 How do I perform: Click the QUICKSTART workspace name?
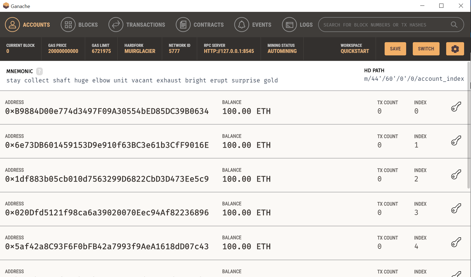click(355, 51)
